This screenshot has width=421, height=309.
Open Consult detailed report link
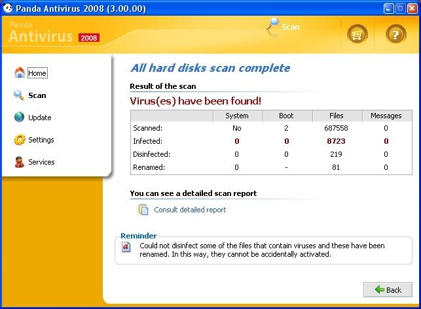pyautogui.click(x=190, y=210)
